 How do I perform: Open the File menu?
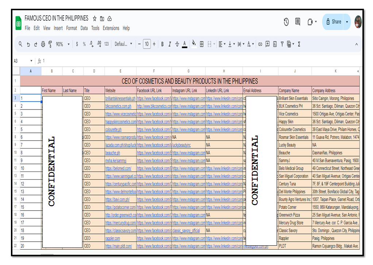tap(27, 28)
